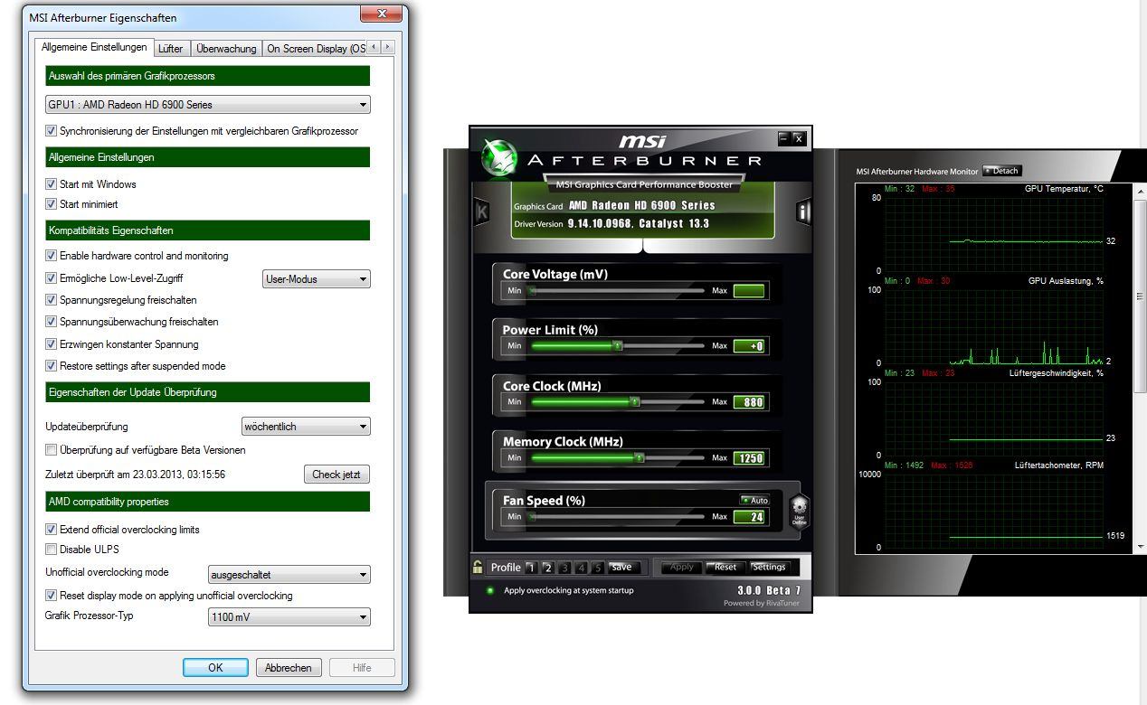Image resolution: width=1147 pixels, height=705 pixels.
Task: Click the Memory Clock slider handle
Action: click(639, 457)
